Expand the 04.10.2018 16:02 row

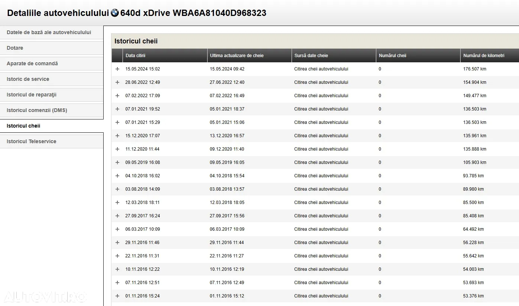(x=117, y=176)
